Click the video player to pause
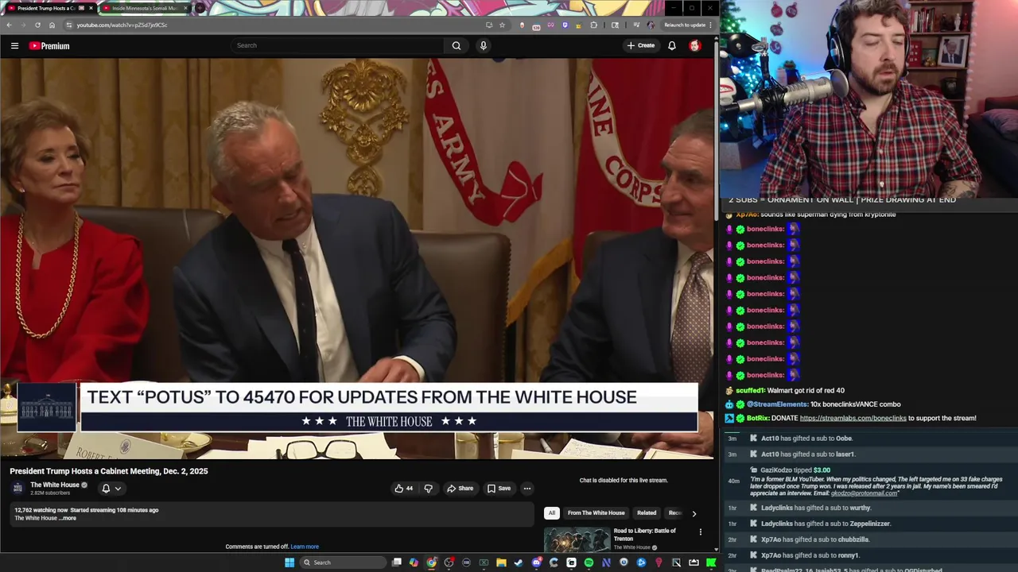The height and width of the screenshot is (572, 1018). [357, 258]
